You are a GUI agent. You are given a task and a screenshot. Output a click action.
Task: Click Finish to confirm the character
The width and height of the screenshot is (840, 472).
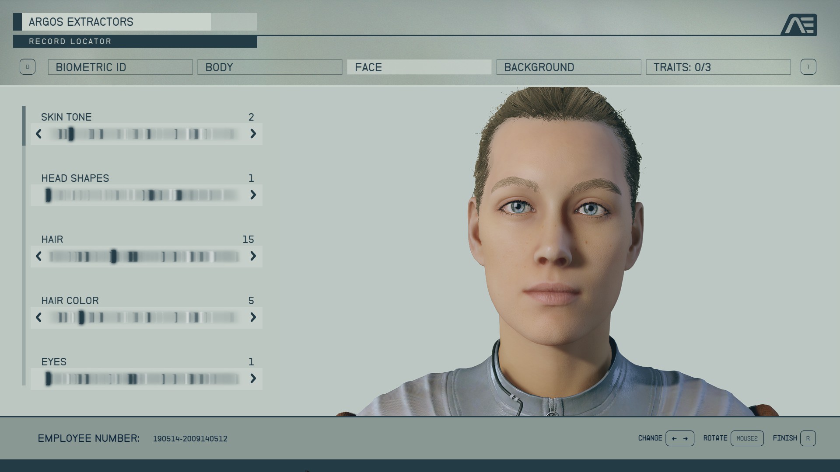tap(809, 438)
